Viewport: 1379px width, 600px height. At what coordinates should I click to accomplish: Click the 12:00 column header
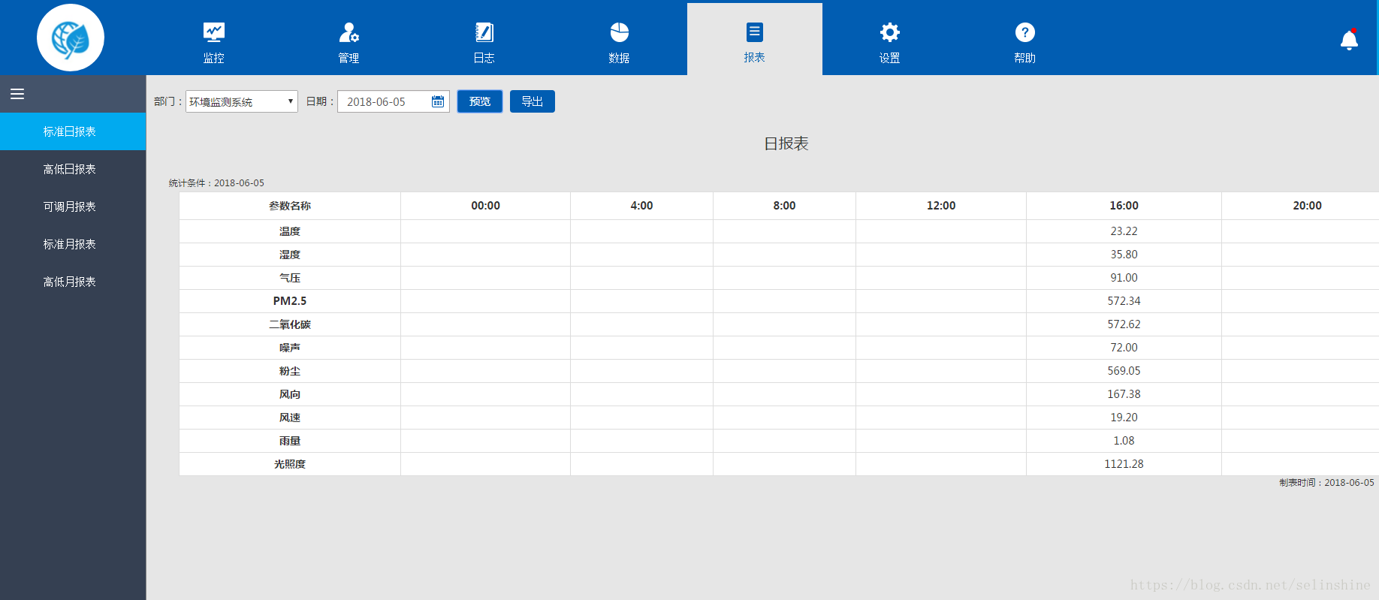tap(941, 206)
